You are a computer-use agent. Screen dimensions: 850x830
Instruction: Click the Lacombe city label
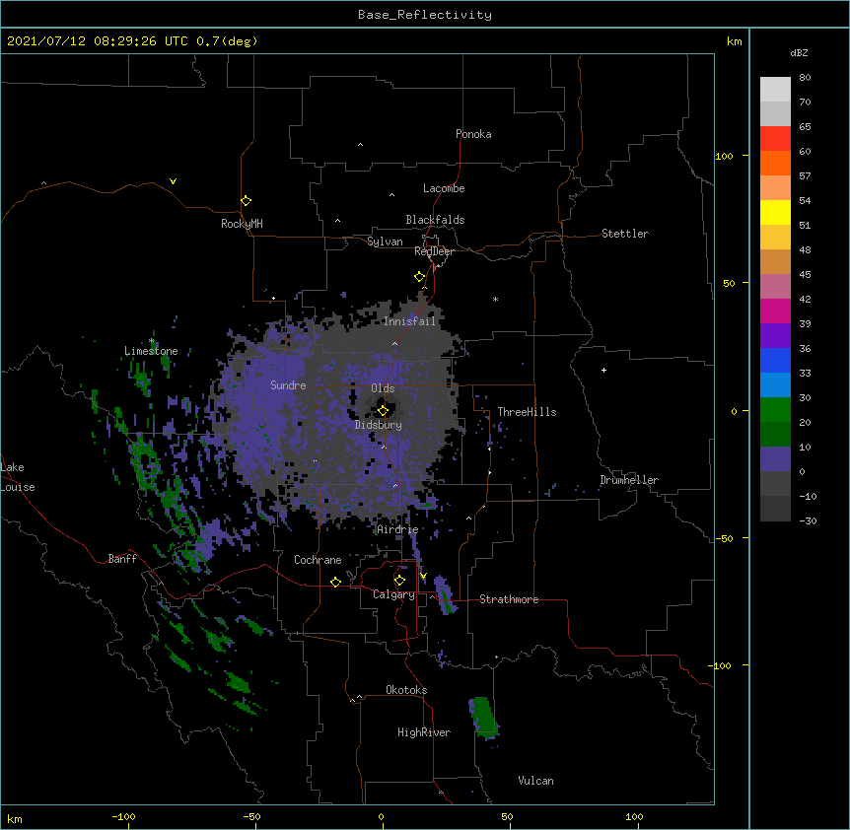click(x=444, y=188)
